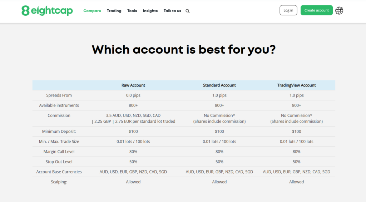Viewport: 366px width, 202px height.
Task: Open the Trading menu
Action: [114, 11]
